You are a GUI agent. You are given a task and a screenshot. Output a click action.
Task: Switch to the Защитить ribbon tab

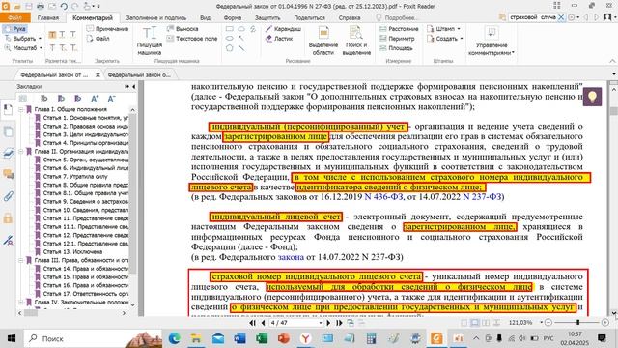(x=267, y=17)
